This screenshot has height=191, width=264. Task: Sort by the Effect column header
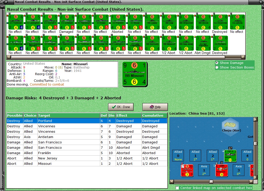pyautogui.click(x=129, y=115)
